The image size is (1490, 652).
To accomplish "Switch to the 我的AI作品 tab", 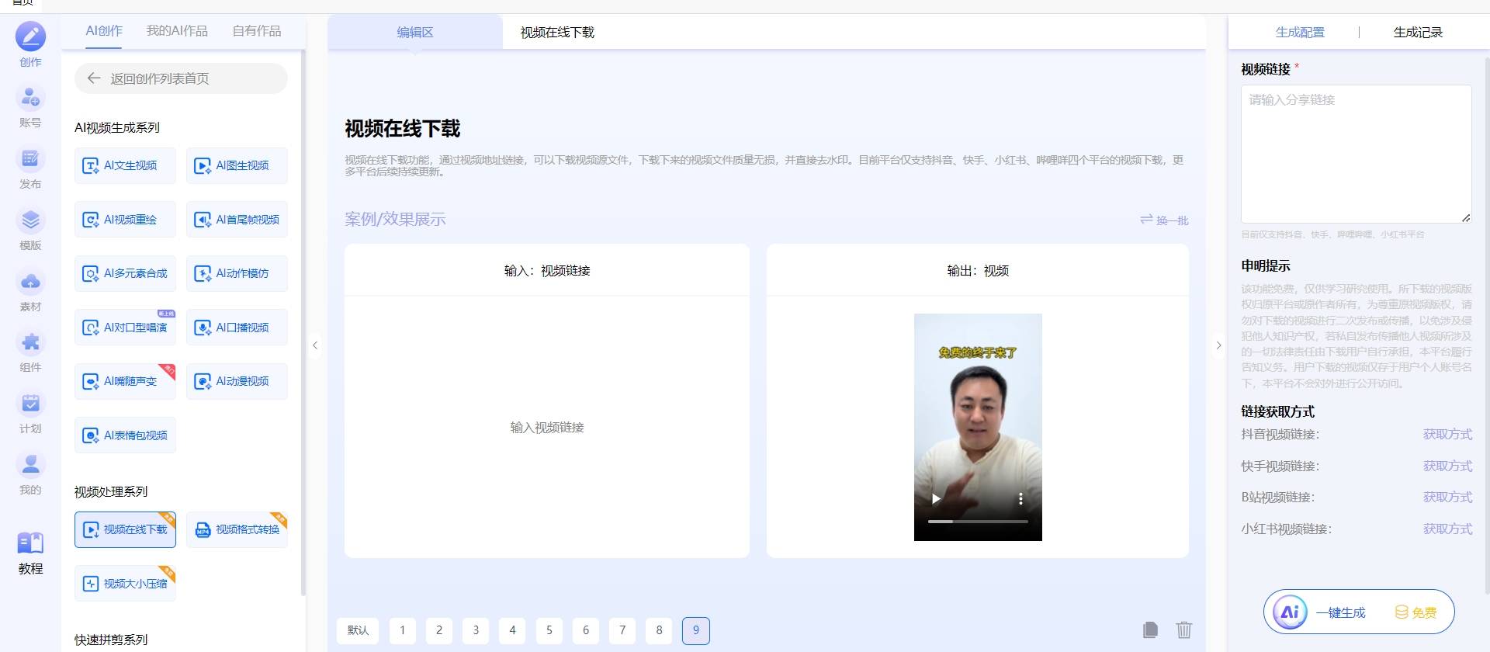I will coord(177,31).
